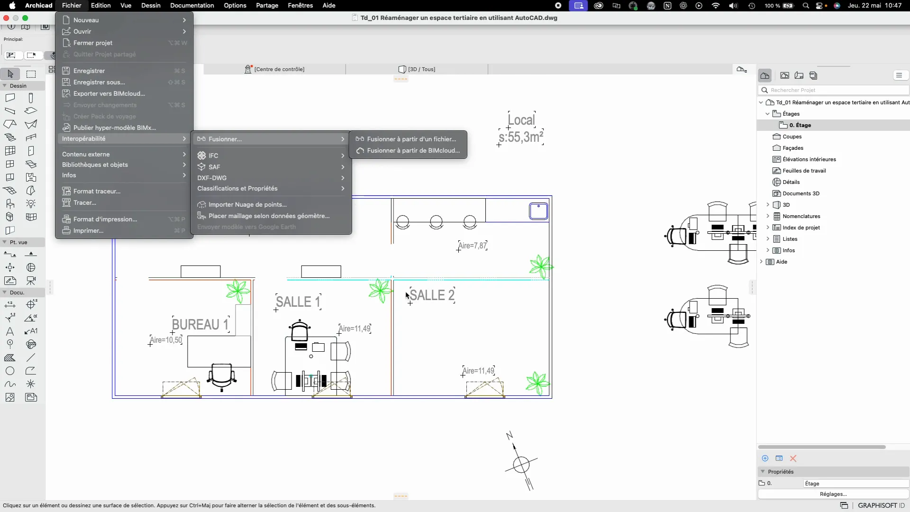This screenshot has height=512, width=910.
Task: Select the Circle drawing tool
Action: point(10,371)
